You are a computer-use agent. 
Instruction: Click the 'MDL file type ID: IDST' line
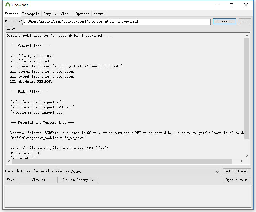tap(31, 56)
